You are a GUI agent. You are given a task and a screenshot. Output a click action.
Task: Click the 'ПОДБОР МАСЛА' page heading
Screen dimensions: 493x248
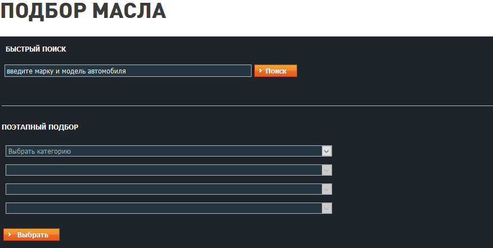83,11
